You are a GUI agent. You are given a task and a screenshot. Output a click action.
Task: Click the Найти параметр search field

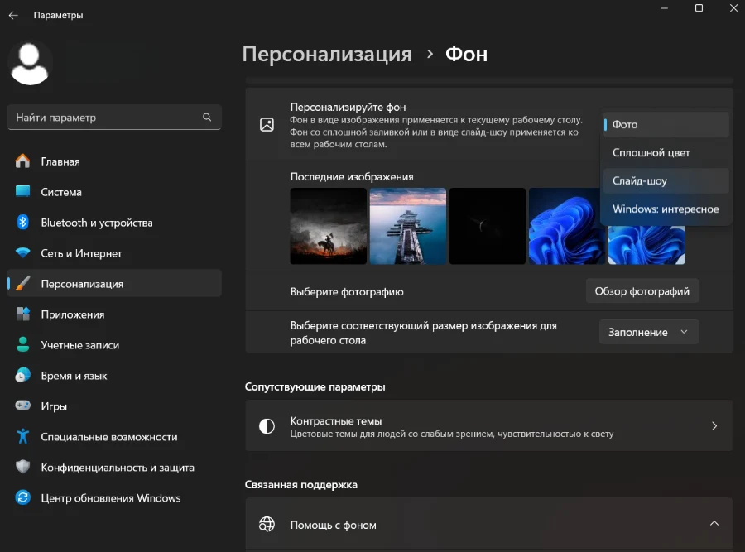point(106,118)
